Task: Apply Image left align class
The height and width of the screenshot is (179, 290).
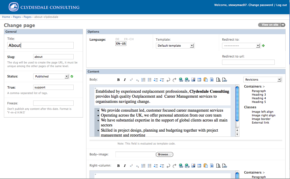Action: pyautogui.click(x=263, y=112)
